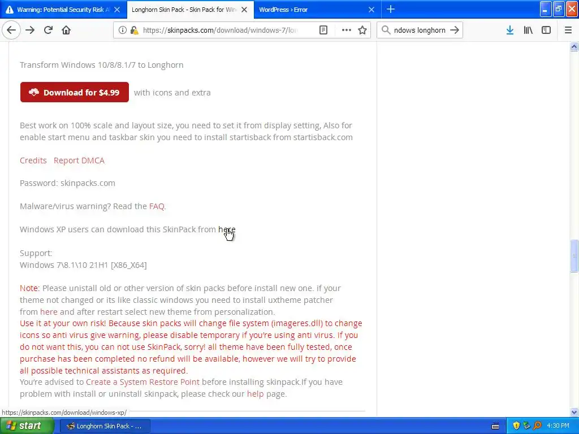Click 'here' link for Windows XP users
The image size is (579, 434).
point(227,229)
